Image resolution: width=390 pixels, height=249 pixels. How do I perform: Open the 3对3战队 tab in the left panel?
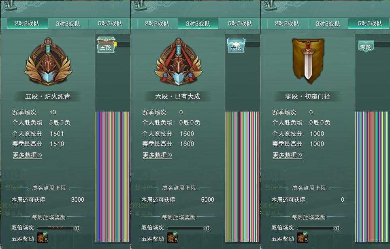tap(68, 23)
